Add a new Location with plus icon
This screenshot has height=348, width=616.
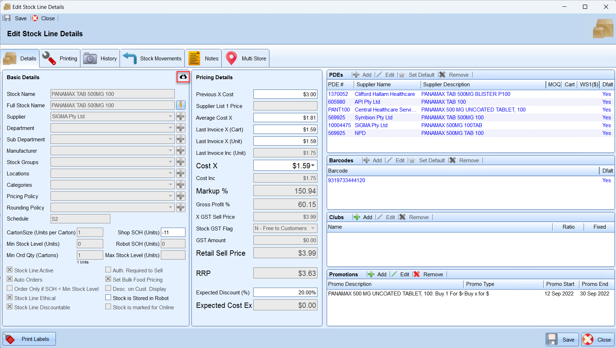[181, 173]
